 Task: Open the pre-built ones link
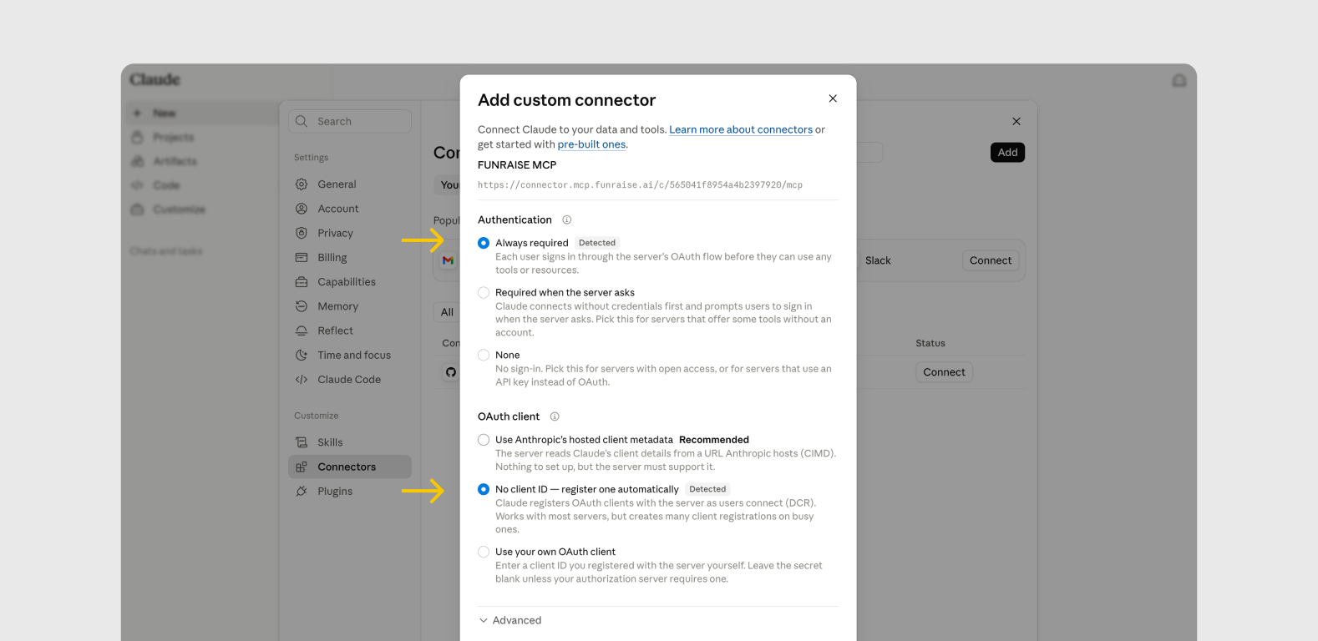[591, 144]
